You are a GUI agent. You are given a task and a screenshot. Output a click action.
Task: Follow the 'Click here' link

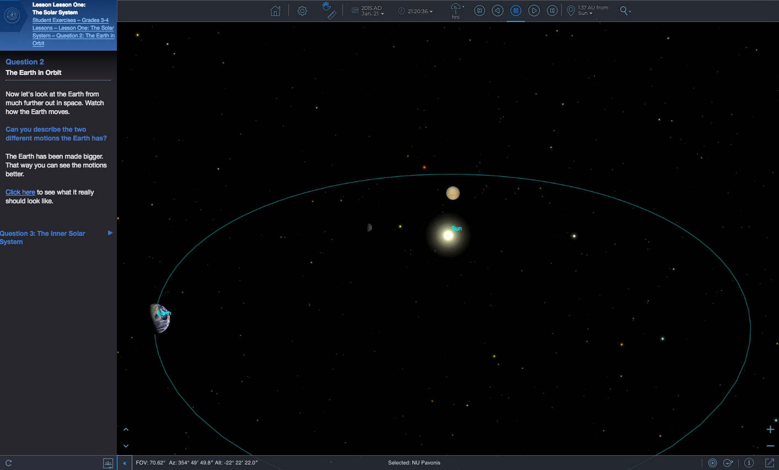point(20,192)
